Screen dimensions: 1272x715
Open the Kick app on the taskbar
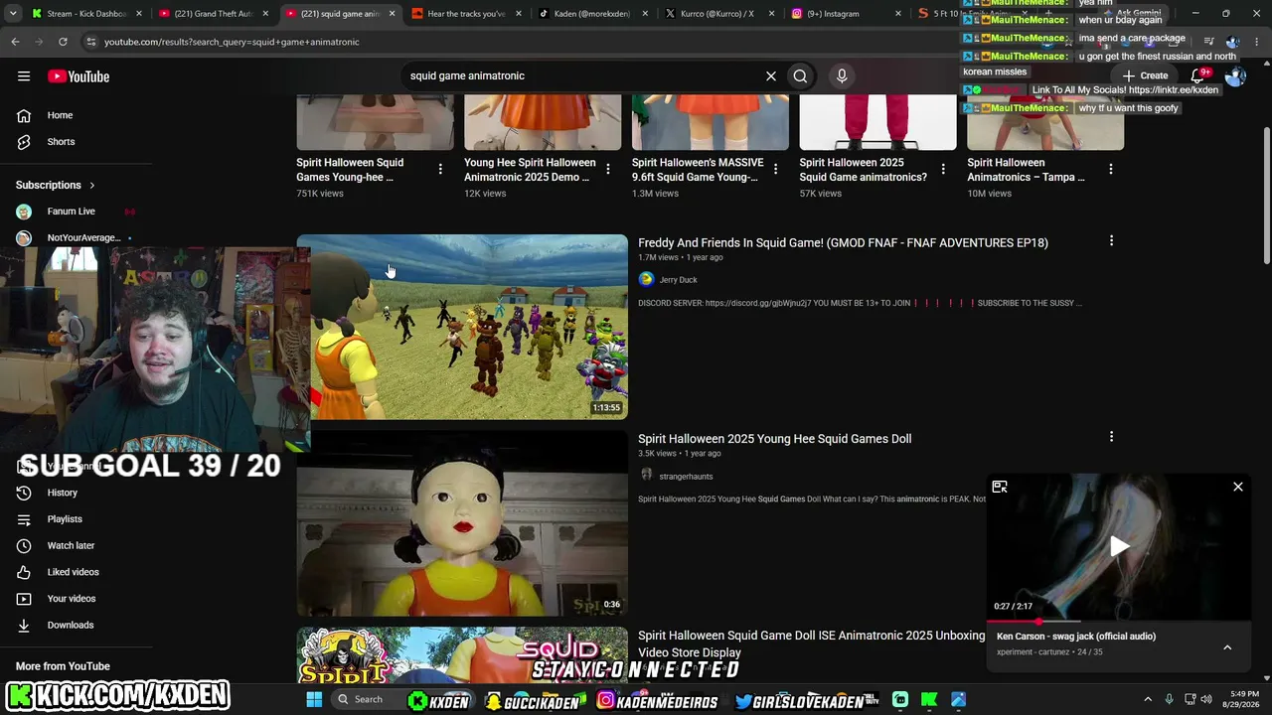(x=929, y=699)
